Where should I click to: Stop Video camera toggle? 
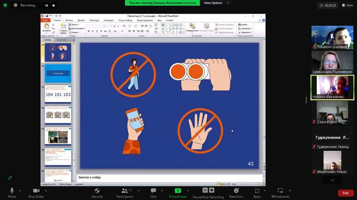pos(36,191)
